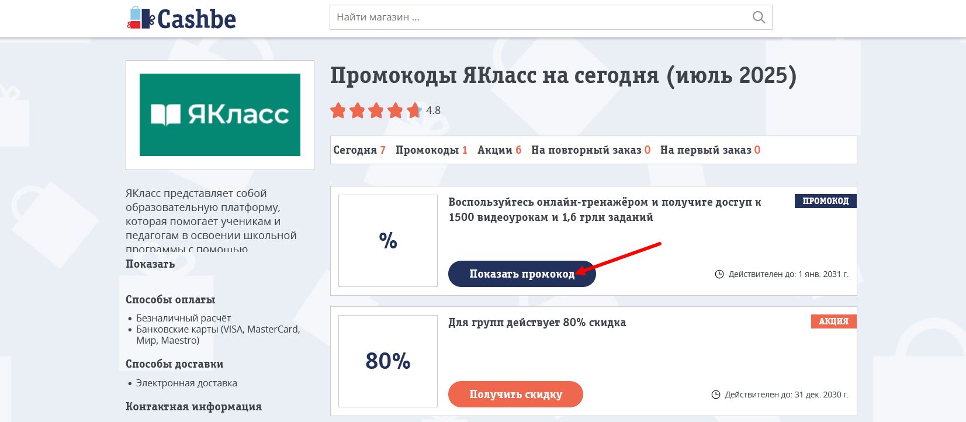Click the 'Показать промокод' button
The image size is (966, 422).
pyautogui.click(x=522, y=274)
